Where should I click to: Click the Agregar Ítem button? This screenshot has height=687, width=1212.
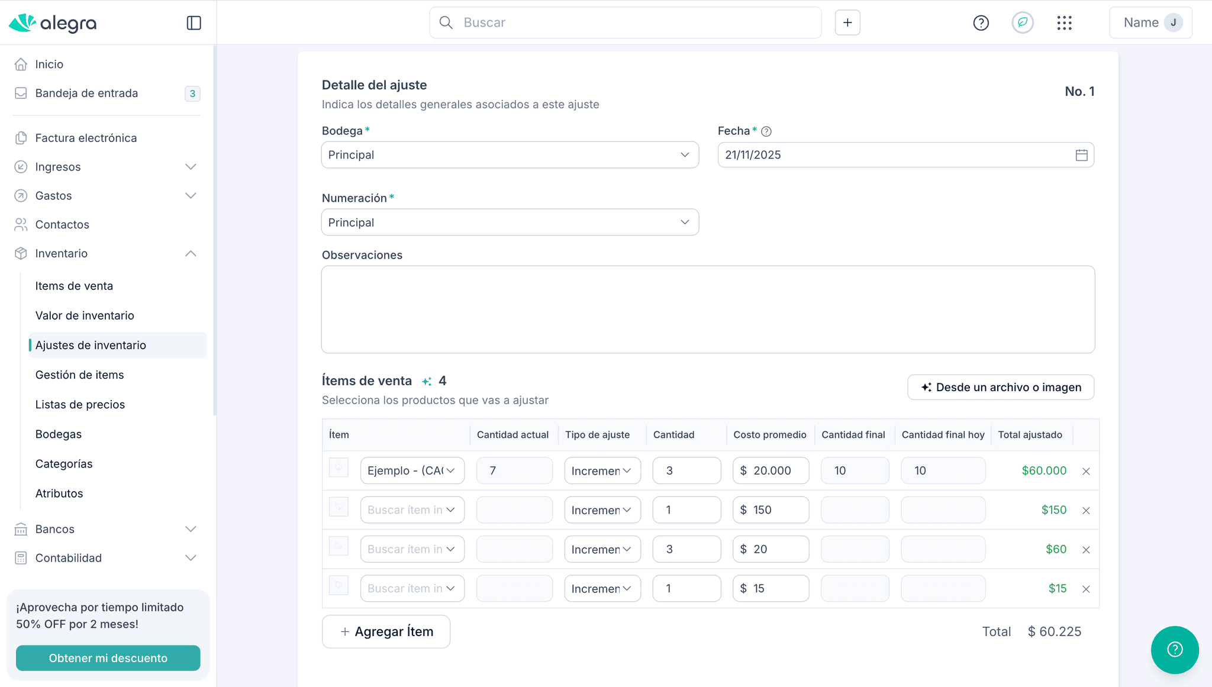pos(386,632)
